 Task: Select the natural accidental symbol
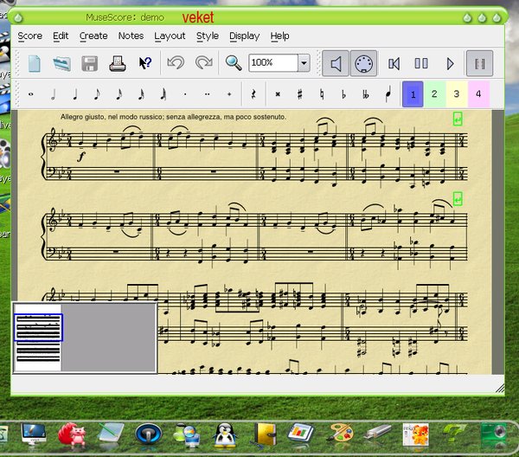coord(322,93)
